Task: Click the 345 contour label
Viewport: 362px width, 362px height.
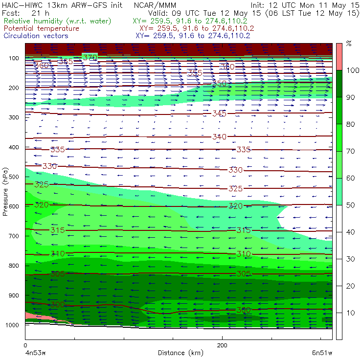Action: (x=219, y=113)
